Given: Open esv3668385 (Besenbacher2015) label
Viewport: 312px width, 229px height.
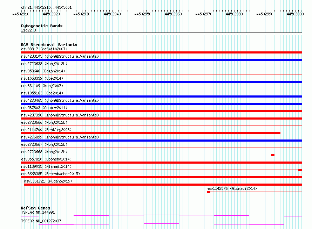Looking at the screenshot, I should tap(50, 174).
